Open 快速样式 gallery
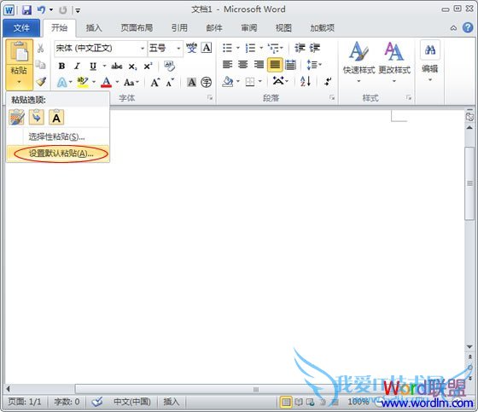Screen dimensions: 478x412 (358, 63)
